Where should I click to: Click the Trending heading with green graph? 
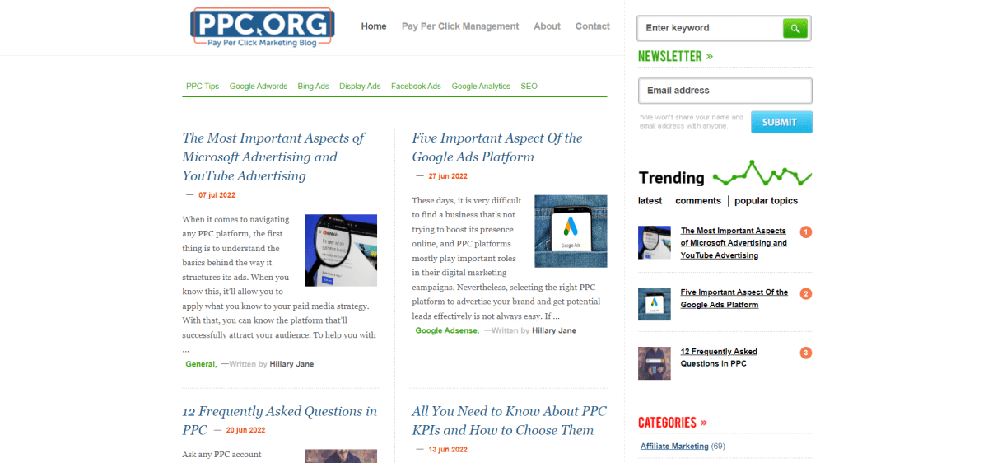click(x=725, y=175)
